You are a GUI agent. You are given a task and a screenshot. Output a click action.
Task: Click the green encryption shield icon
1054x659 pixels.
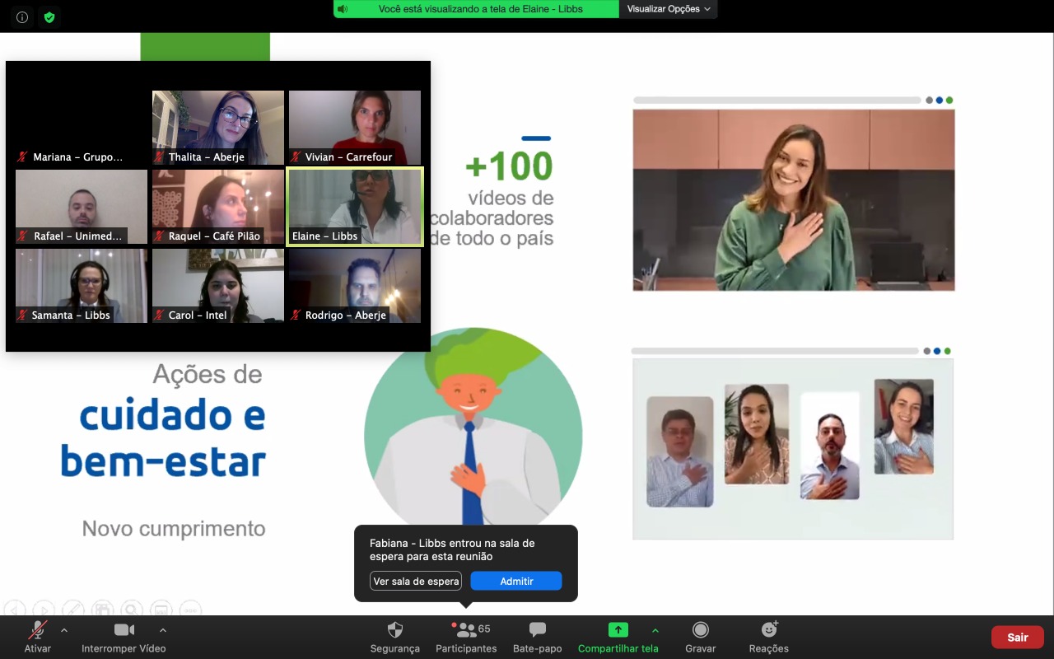click(x=49, y=17)
